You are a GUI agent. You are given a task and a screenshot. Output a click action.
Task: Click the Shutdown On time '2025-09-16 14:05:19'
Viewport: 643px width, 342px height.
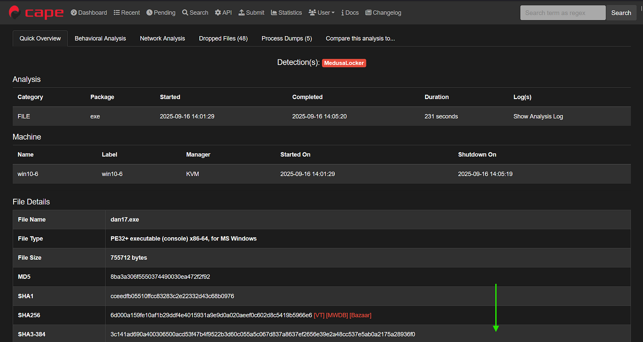[x=485, y=174]
